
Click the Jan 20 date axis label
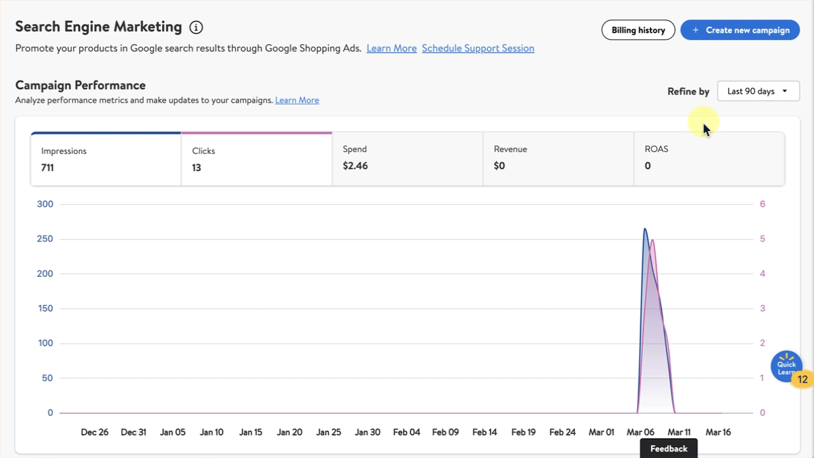coord(289,432)
